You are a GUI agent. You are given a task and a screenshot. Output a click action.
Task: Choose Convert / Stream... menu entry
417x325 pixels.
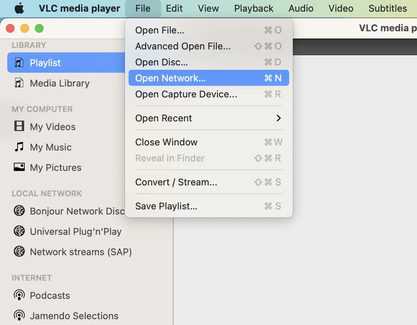209,182
